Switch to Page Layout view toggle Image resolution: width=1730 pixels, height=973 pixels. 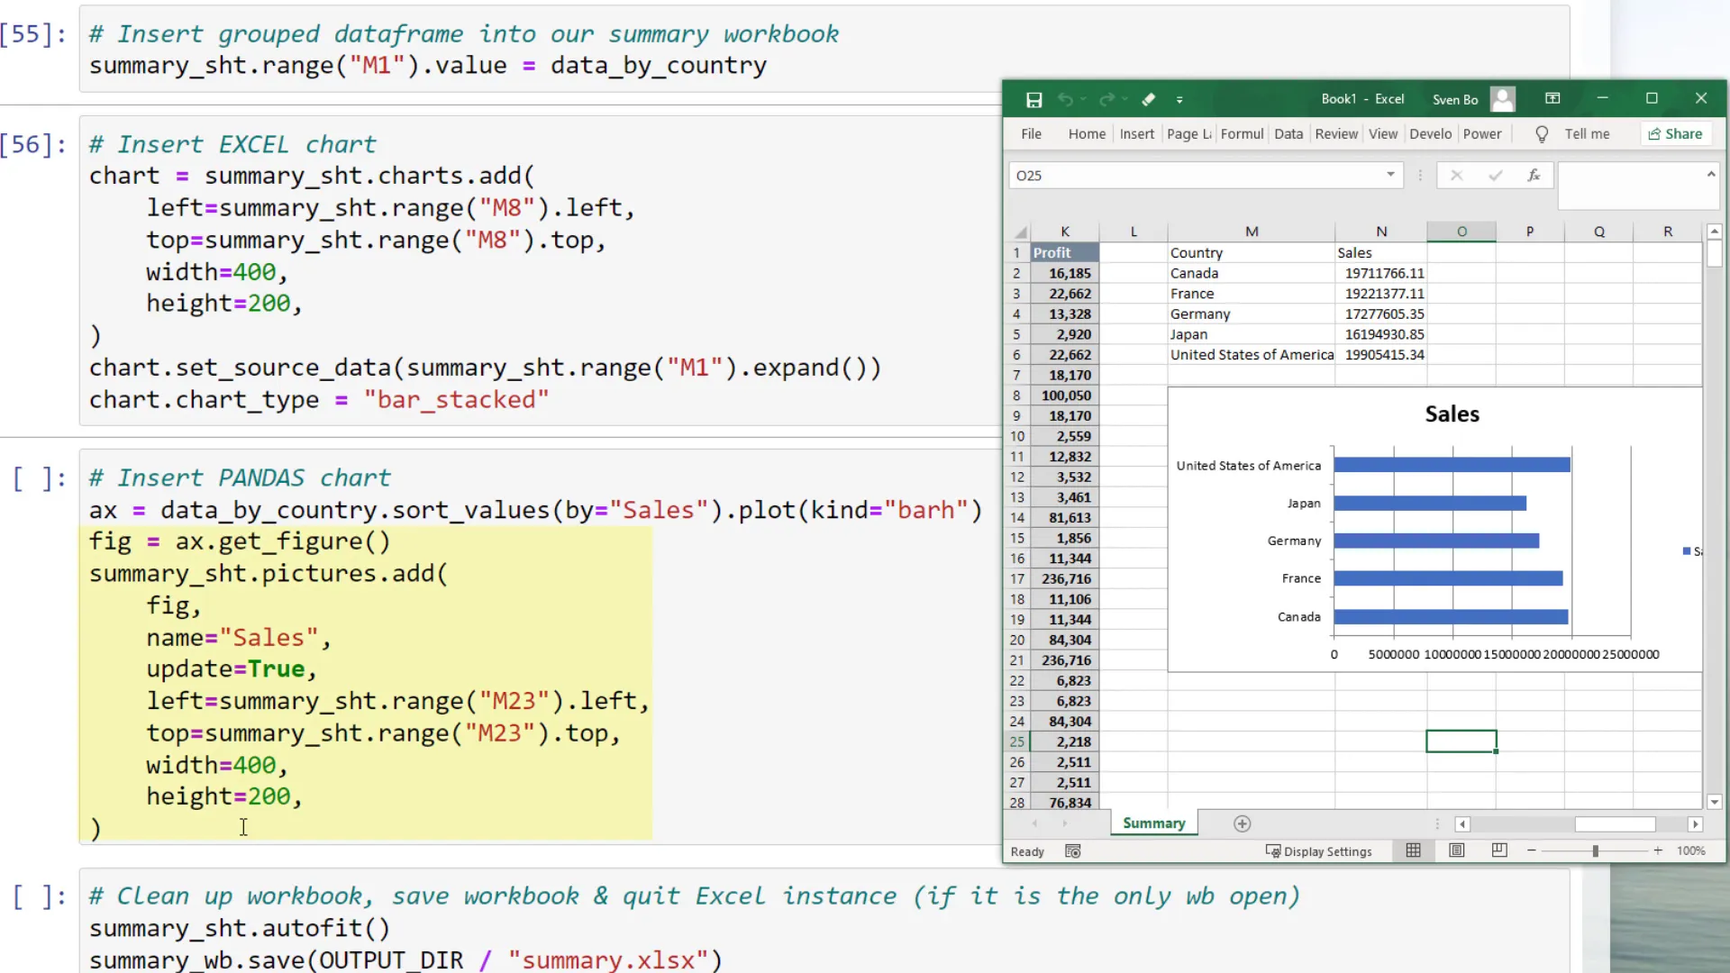tap(1457, 850)
